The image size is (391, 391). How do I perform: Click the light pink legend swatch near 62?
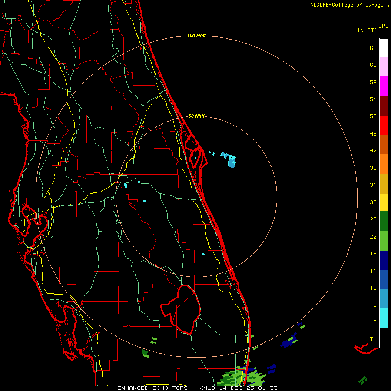pos(384,67)
